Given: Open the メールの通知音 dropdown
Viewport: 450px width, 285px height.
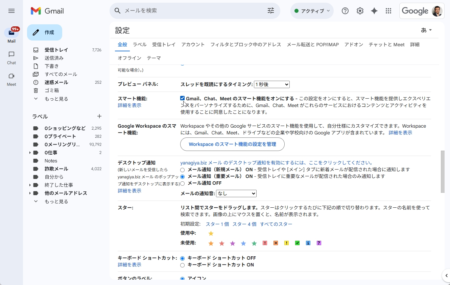Looking at the screenshot, I should point(236,193).
